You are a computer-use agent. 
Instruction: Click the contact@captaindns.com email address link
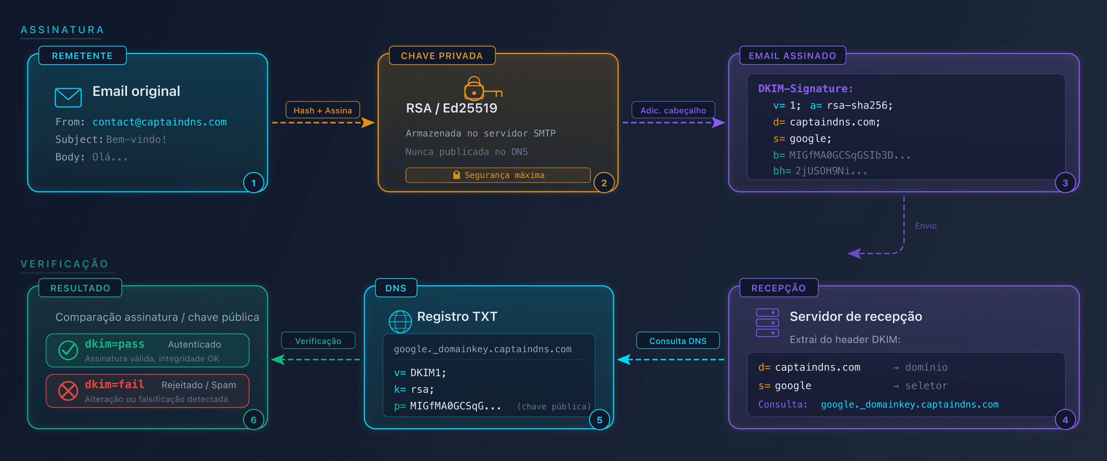159,122
